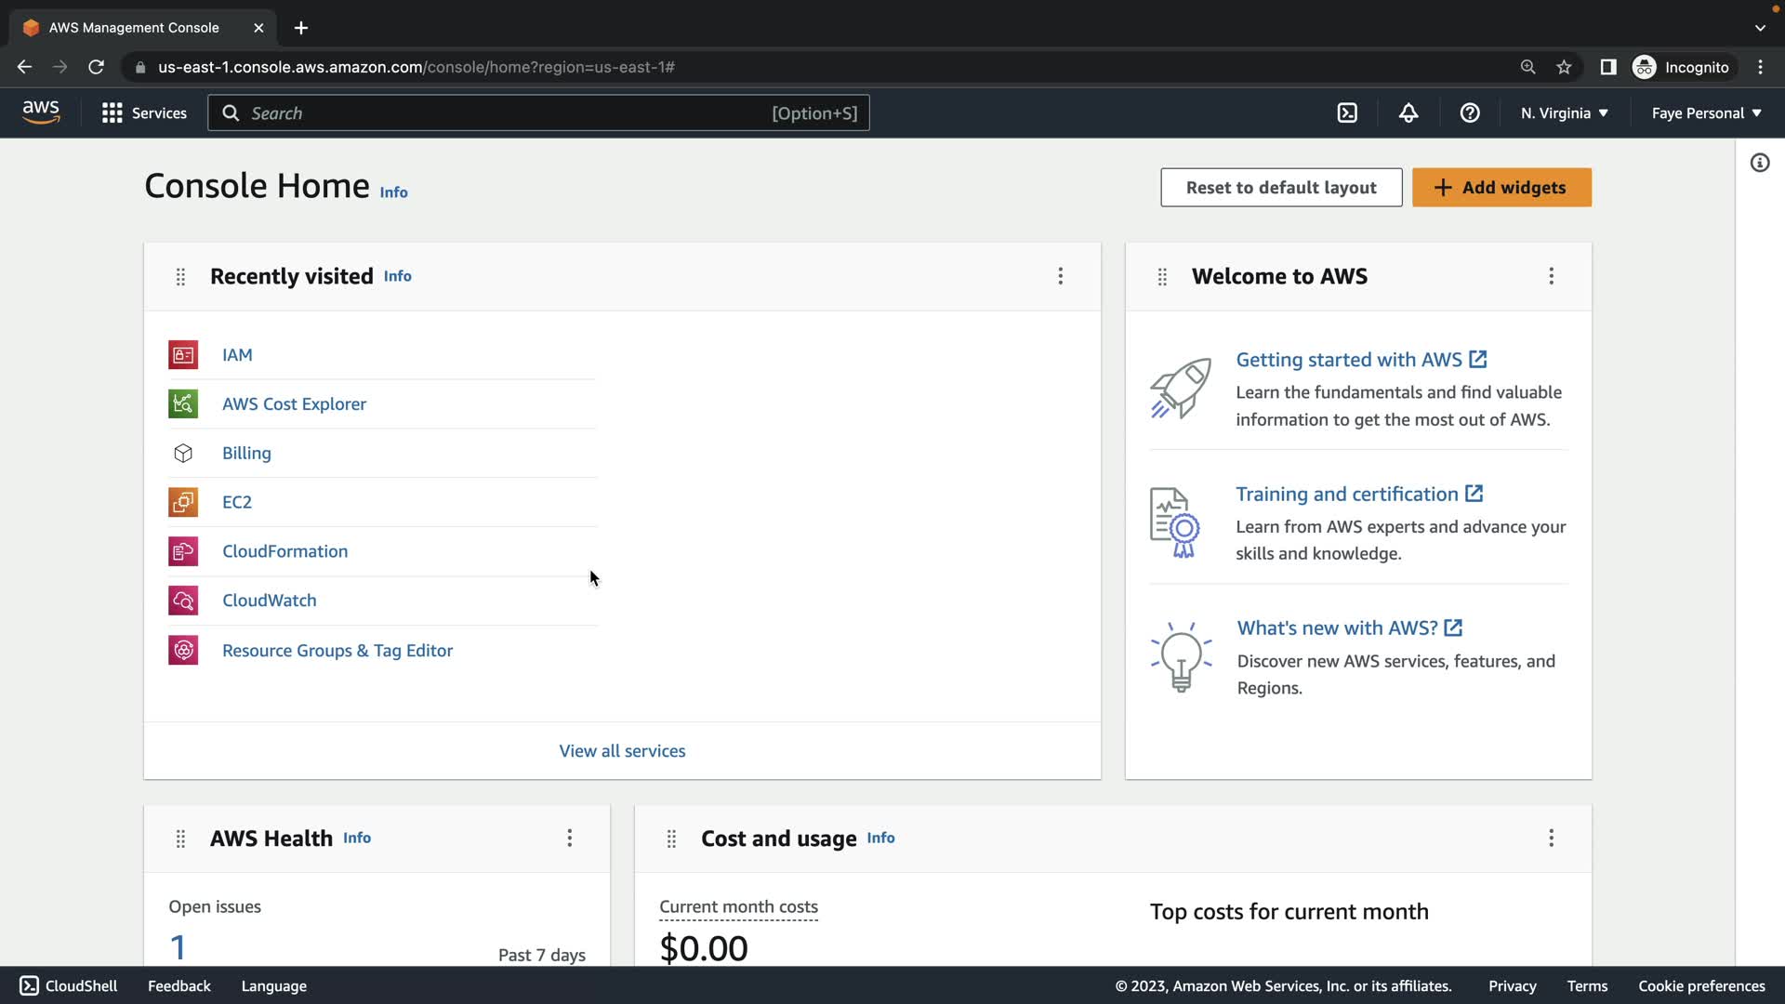Screen dimensions: 1785x1004
Task: Open View all services link
Action: pos(622,751)
